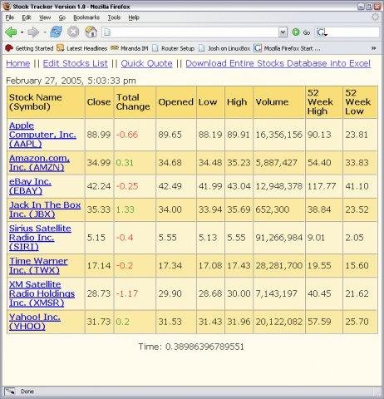Open the Amazon.com, Inc. (AMZN) link
384x399 pixels.
tap(39, 163)
